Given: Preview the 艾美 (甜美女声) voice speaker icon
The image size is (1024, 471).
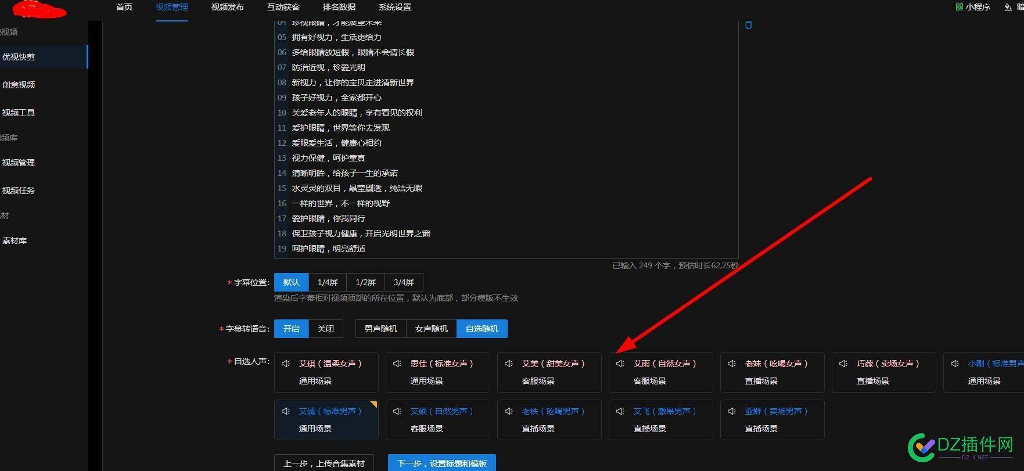Looking at the screenshot, I should click(x=509, y=364).
